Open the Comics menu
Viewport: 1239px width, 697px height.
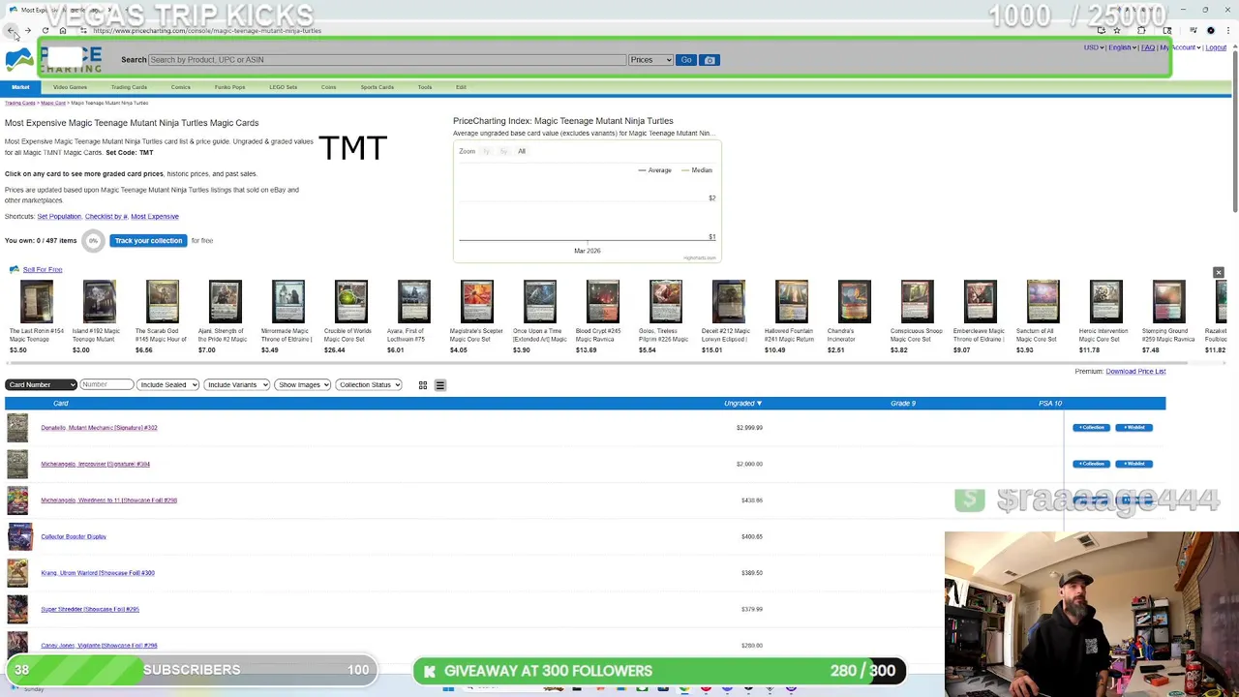point(181,87)
